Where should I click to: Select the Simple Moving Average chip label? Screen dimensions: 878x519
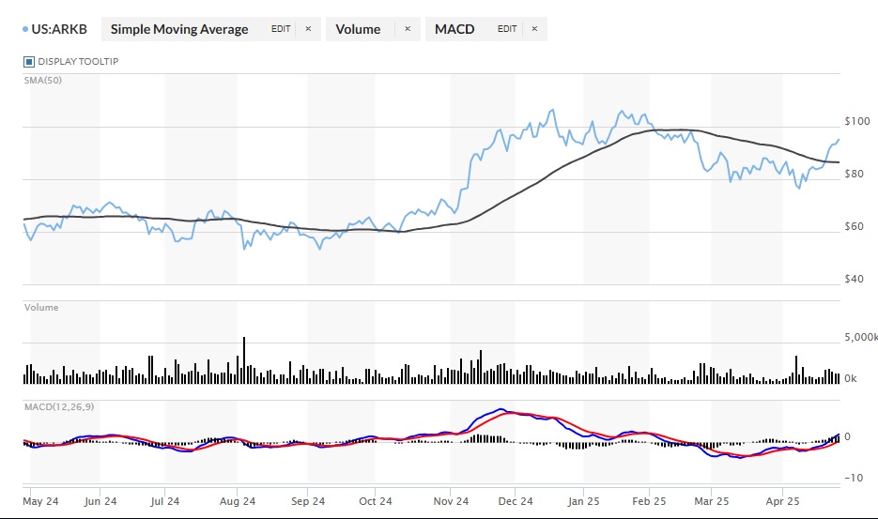click(x=179, y=29)
